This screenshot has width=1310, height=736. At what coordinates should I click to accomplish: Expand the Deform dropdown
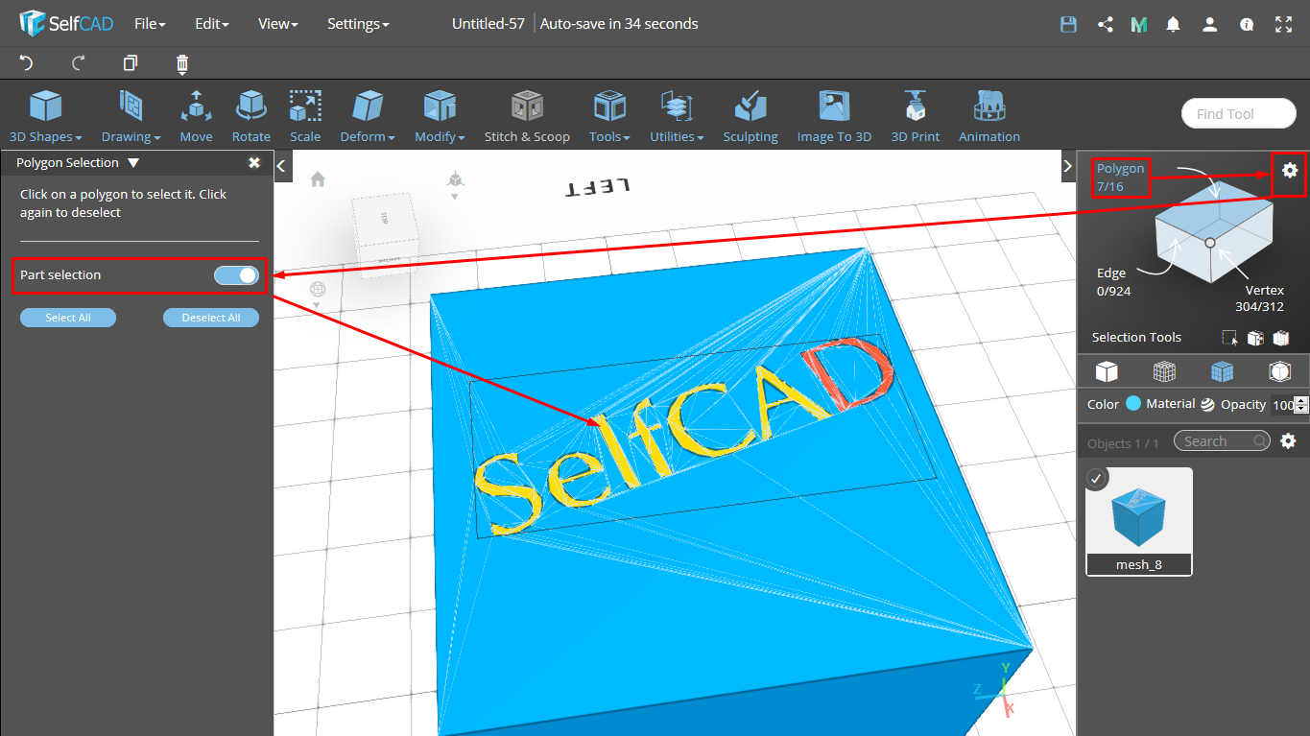point(367,115)
